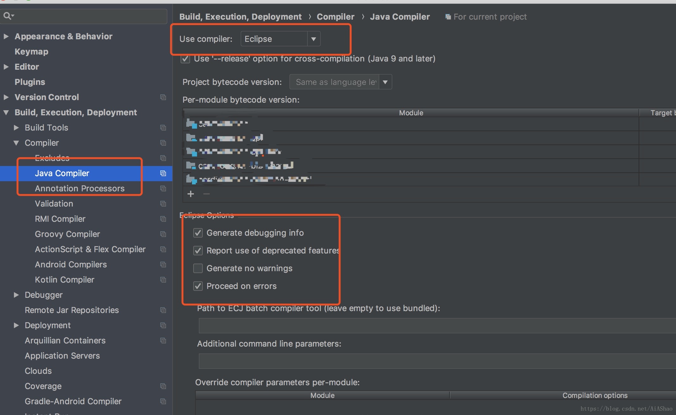Collapse the Compiler node
The width and height of the screenshot is (676, 415).
[16, 143]
